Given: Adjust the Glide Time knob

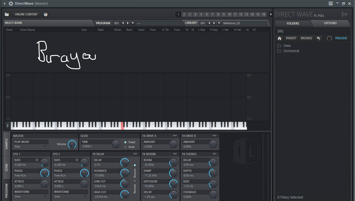Looking at the screenshot, I should (116, 144).
